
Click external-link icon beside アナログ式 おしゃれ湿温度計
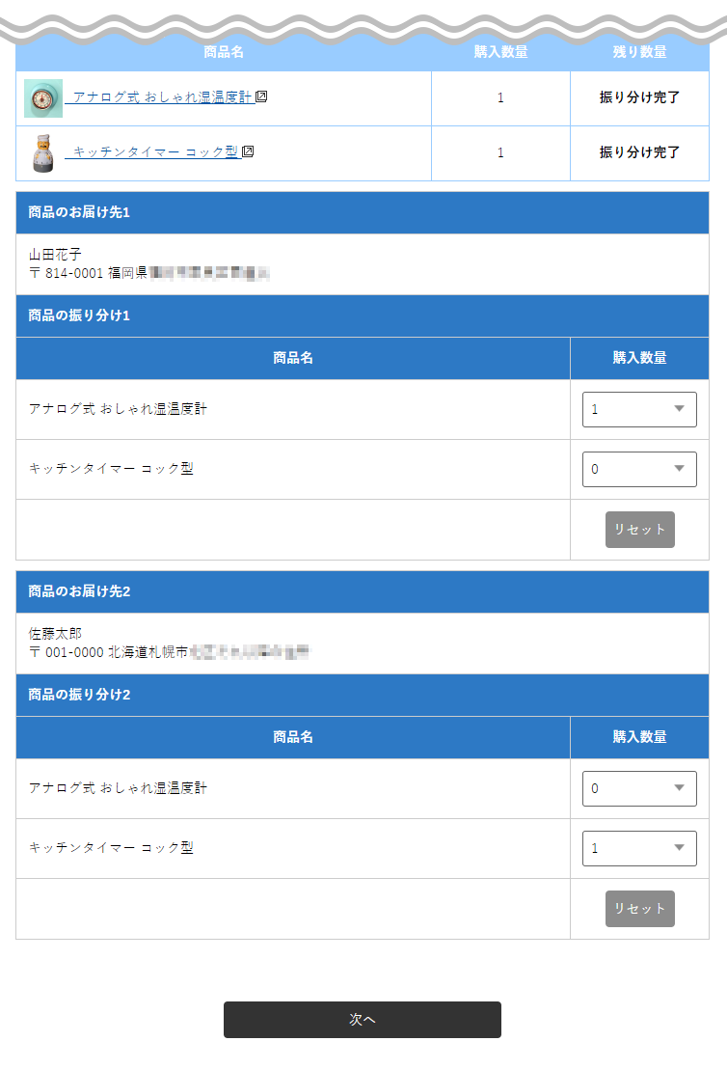261,97
